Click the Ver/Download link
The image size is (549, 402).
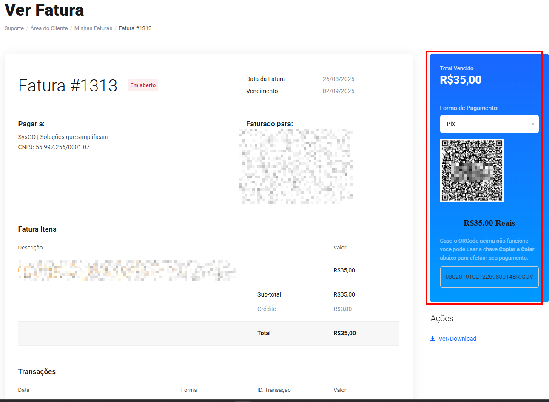point(457,339)
